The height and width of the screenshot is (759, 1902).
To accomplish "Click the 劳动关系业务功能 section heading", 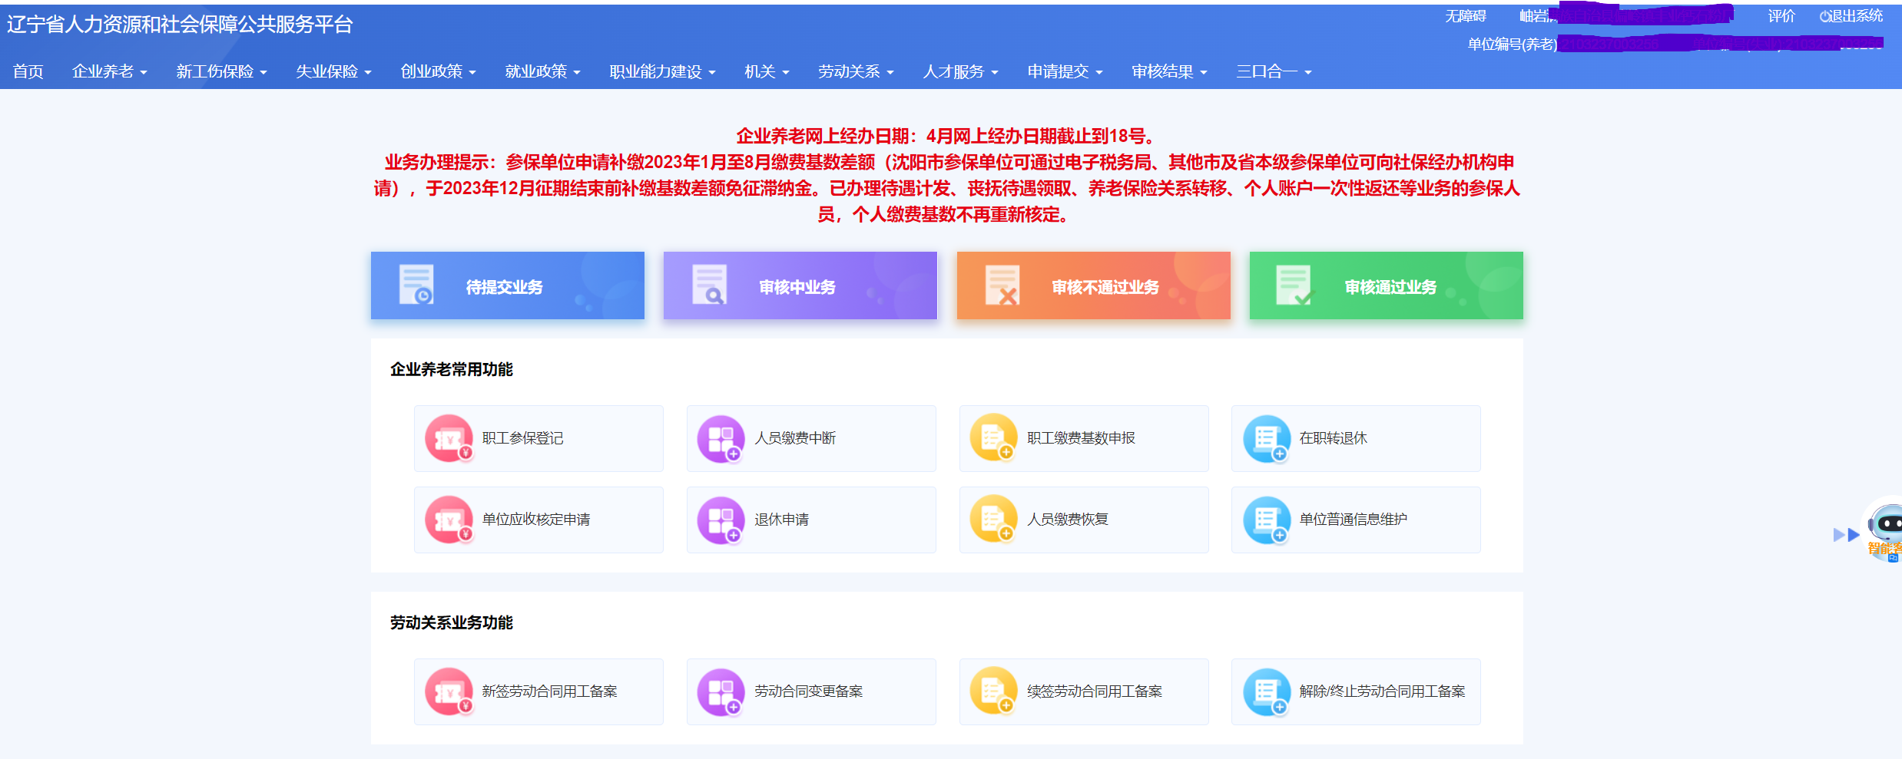I will coord(452,622).
